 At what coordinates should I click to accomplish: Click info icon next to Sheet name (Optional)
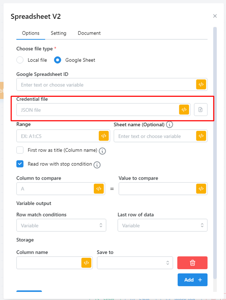[169, 125]
